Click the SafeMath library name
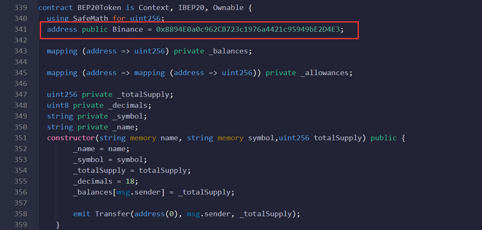 (x=91, y=19)
